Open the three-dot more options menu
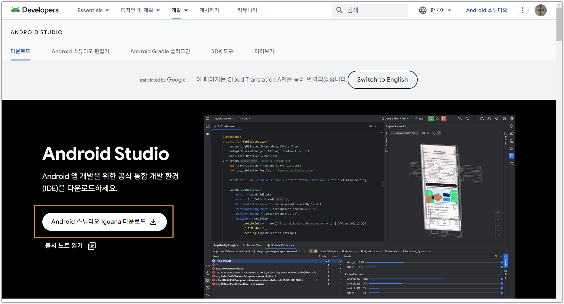Screen dimensions: 564x304 [x=523, y=10]
